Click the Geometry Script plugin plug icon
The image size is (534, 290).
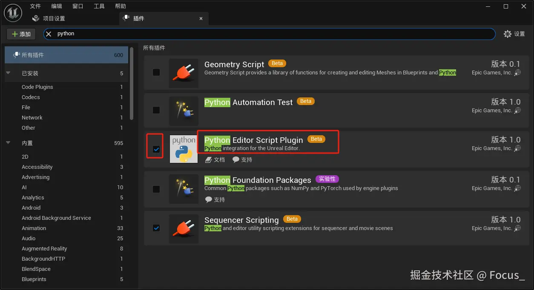[x=184, y=73]
